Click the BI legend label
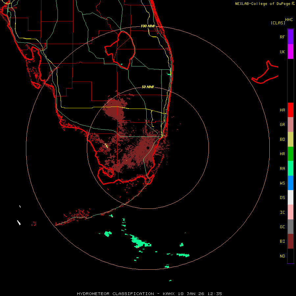 click(283, 241)
